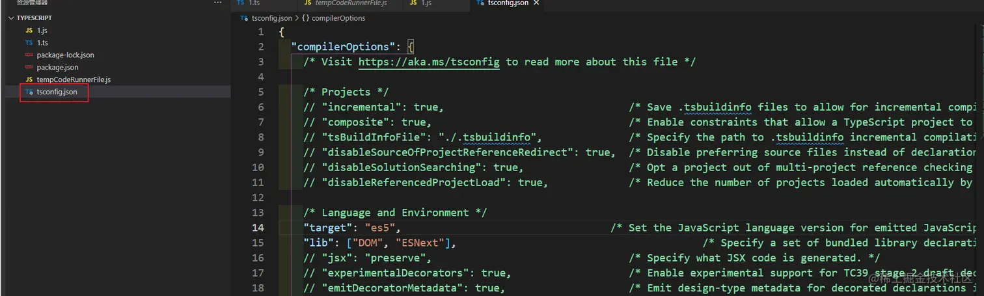
Task: Select tsconfig.json in the file tree
Action: (57, 92)
